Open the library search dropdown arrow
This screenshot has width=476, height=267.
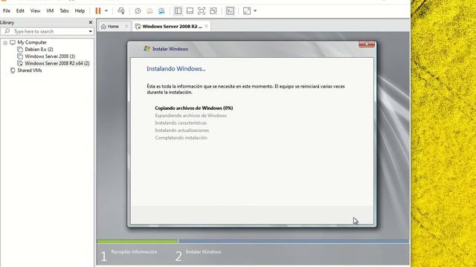pos(91,31)
